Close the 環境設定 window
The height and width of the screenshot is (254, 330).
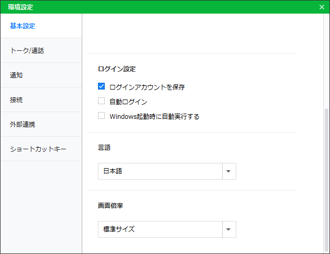click(322, 7)
